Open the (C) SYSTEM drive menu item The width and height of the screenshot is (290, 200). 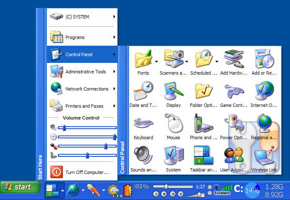point(82,17)
